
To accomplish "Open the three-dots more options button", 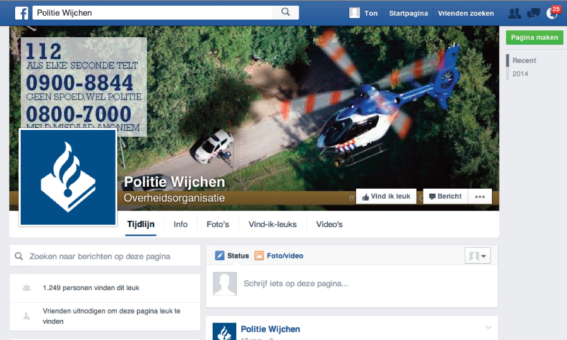I will [480, 197].
